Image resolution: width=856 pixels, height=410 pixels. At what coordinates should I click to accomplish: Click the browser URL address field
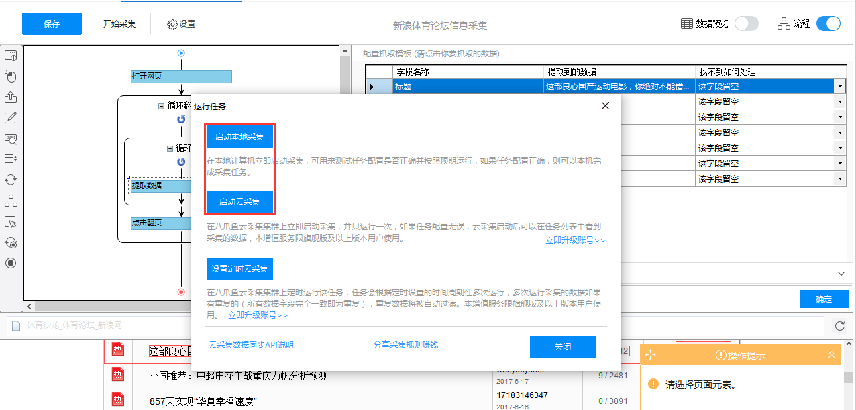415,325
